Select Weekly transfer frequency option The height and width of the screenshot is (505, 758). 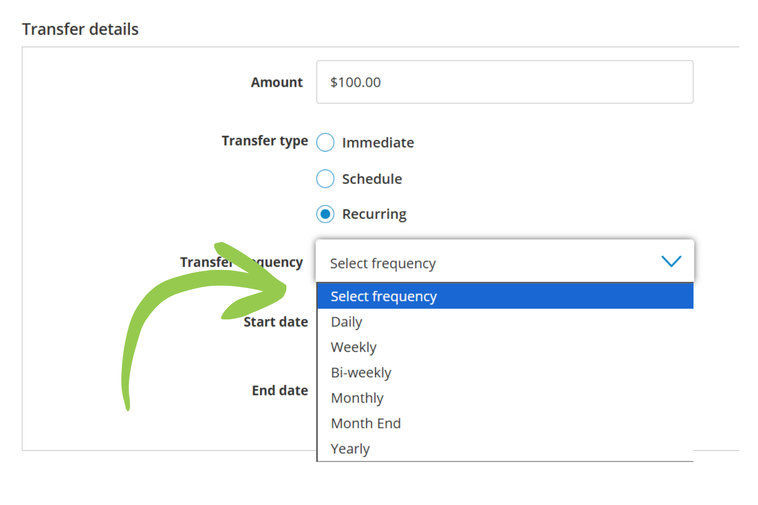[x=354, y=347]
